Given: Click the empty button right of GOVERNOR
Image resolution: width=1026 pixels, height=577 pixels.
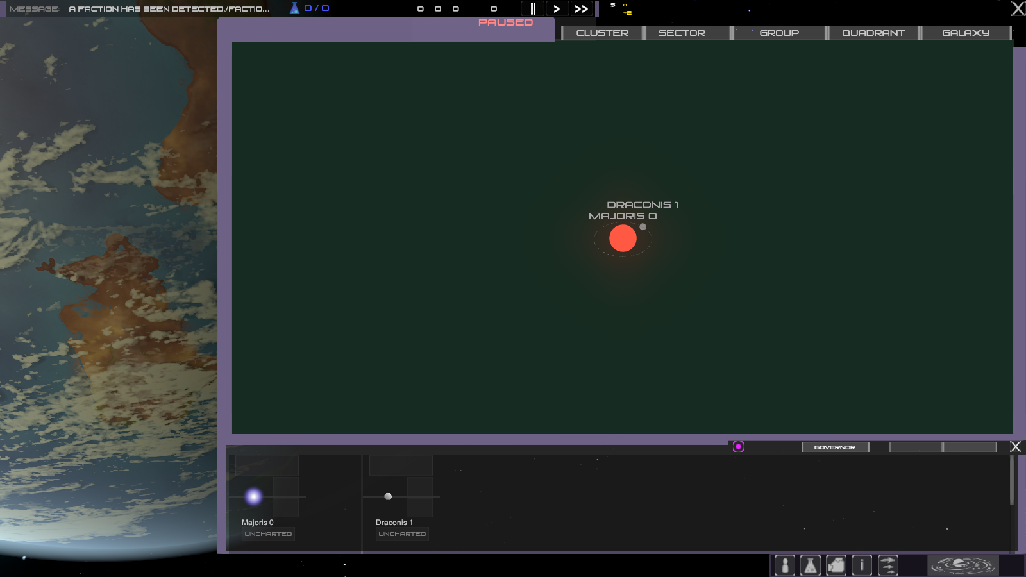Looking at the screenshot, I should 916,447.
